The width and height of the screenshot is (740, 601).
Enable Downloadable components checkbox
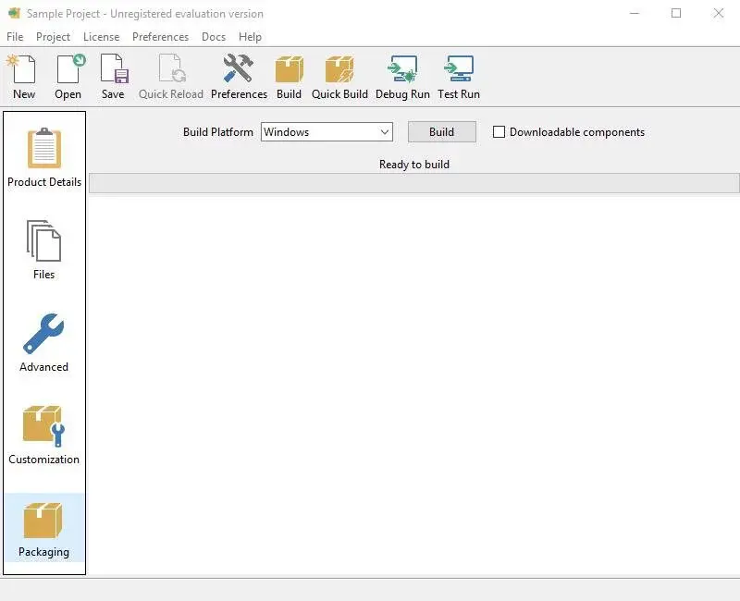coord(499,131)
